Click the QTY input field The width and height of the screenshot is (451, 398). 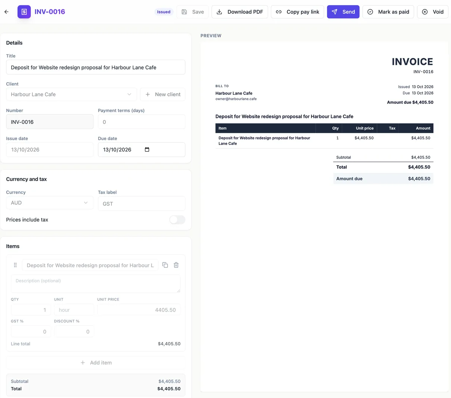(x=31, y=310)
